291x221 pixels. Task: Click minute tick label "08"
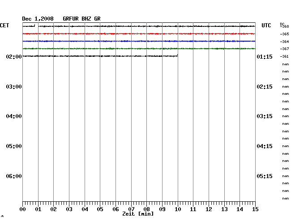click(146, 209)
